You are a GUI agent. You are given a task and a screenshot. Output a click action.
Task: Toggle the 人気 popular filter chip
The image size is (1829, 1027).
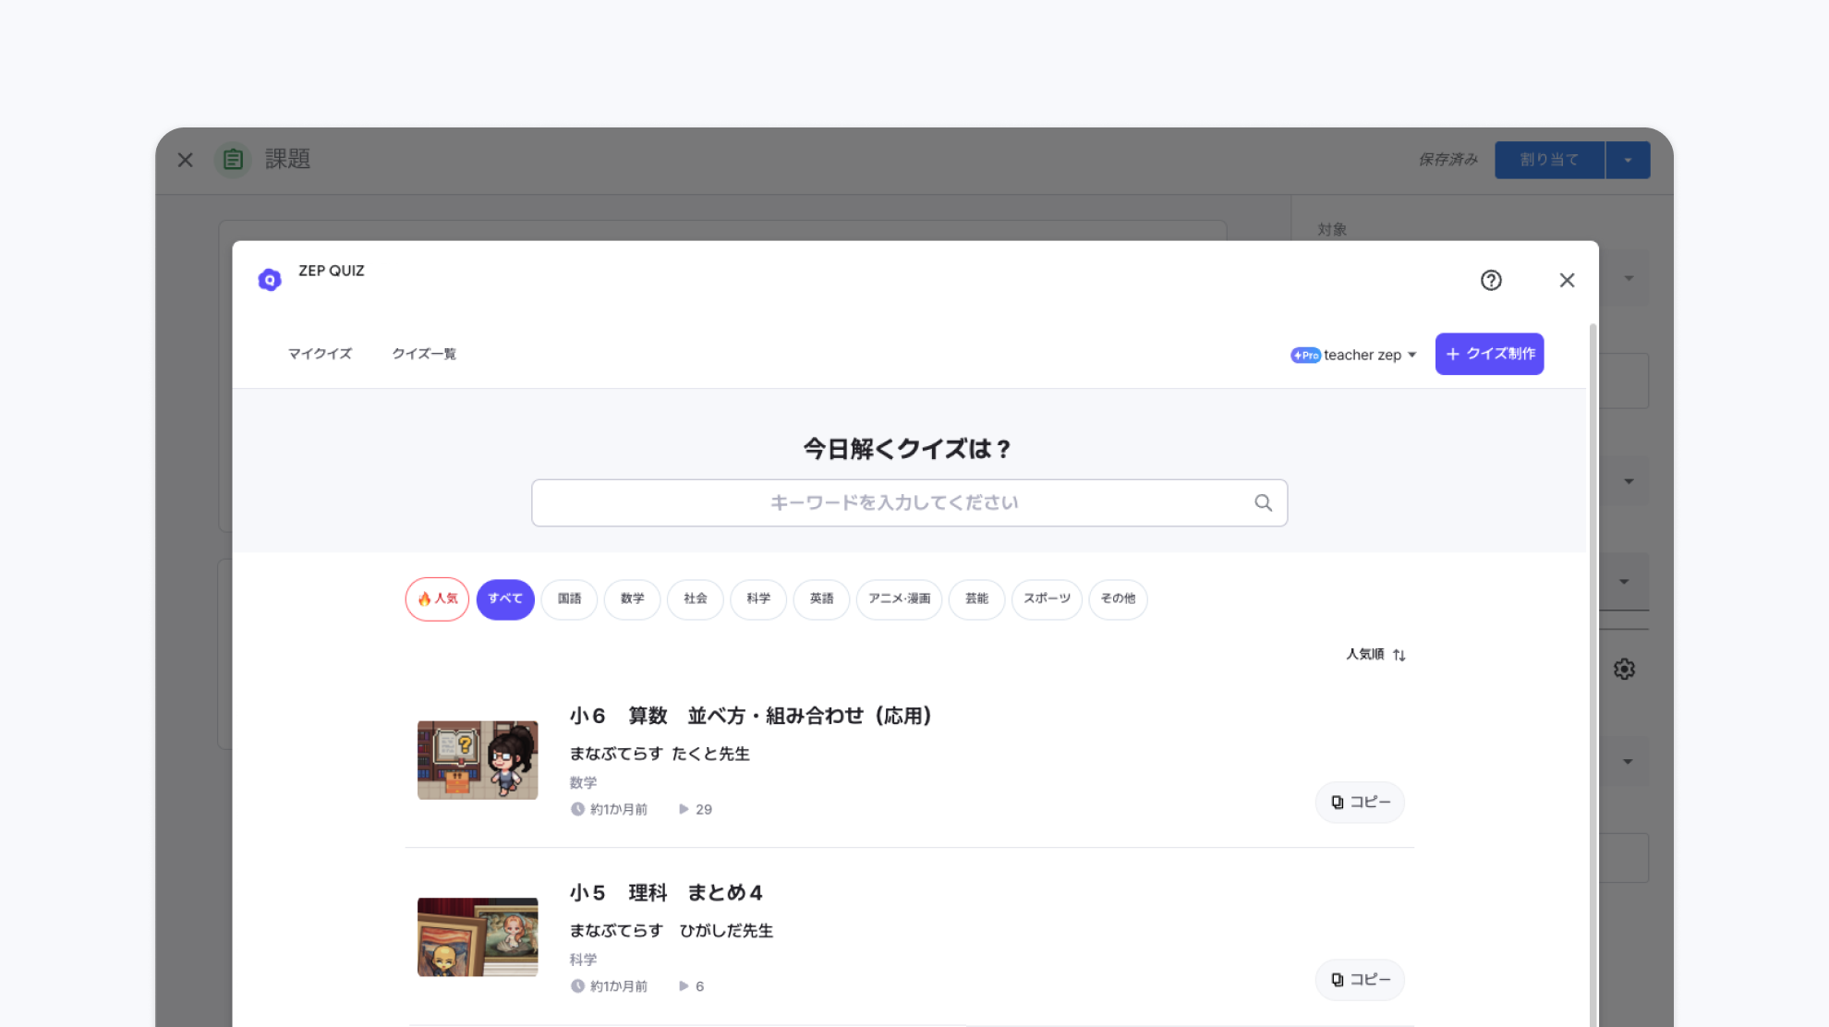click(x=437, y=598)
